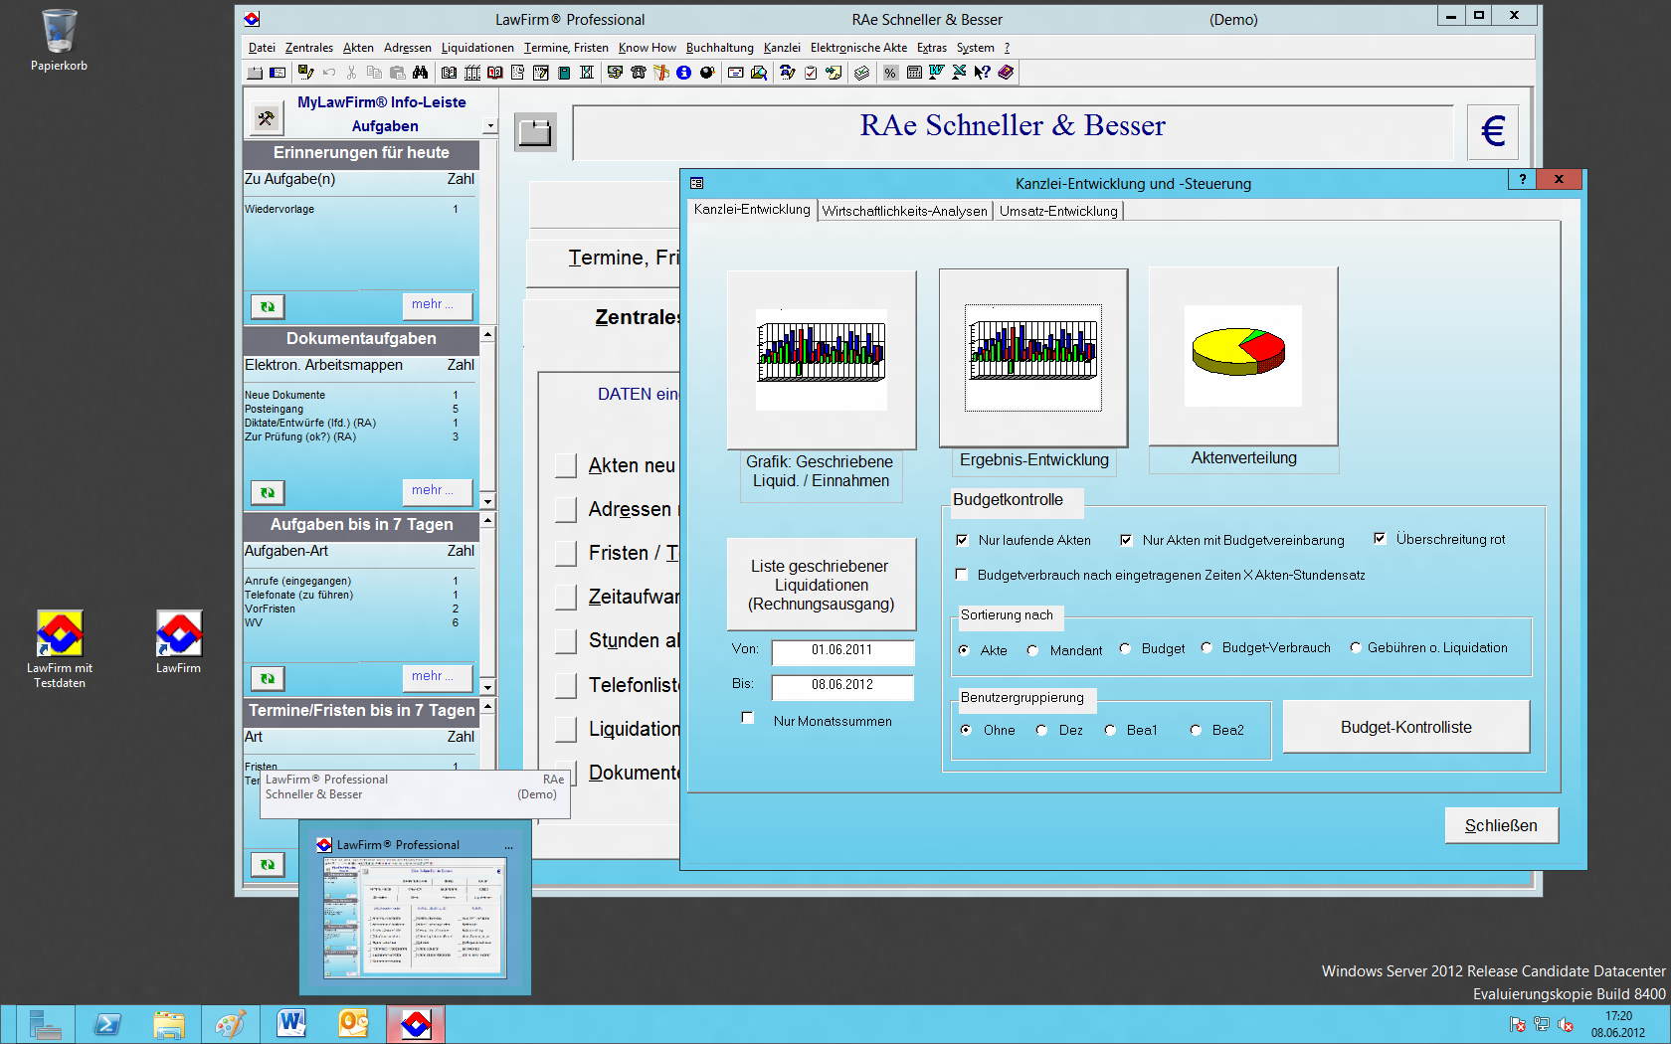Open the calculator icon in the toolbar

914,73
